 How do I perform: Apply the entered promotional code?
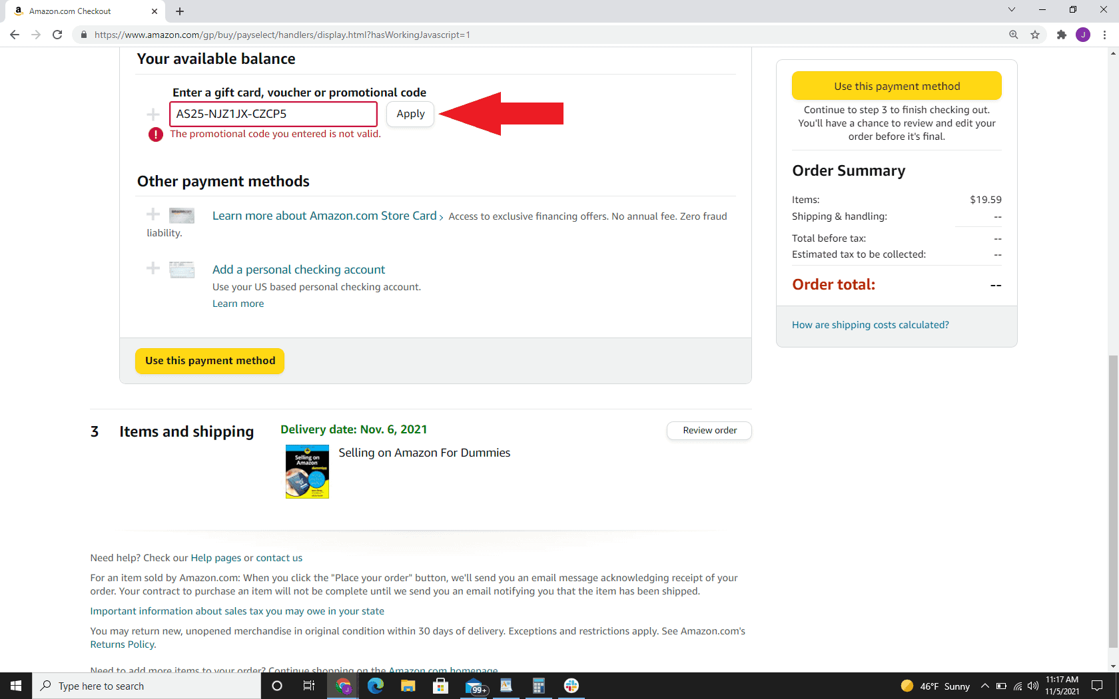(x=410, y=114)
